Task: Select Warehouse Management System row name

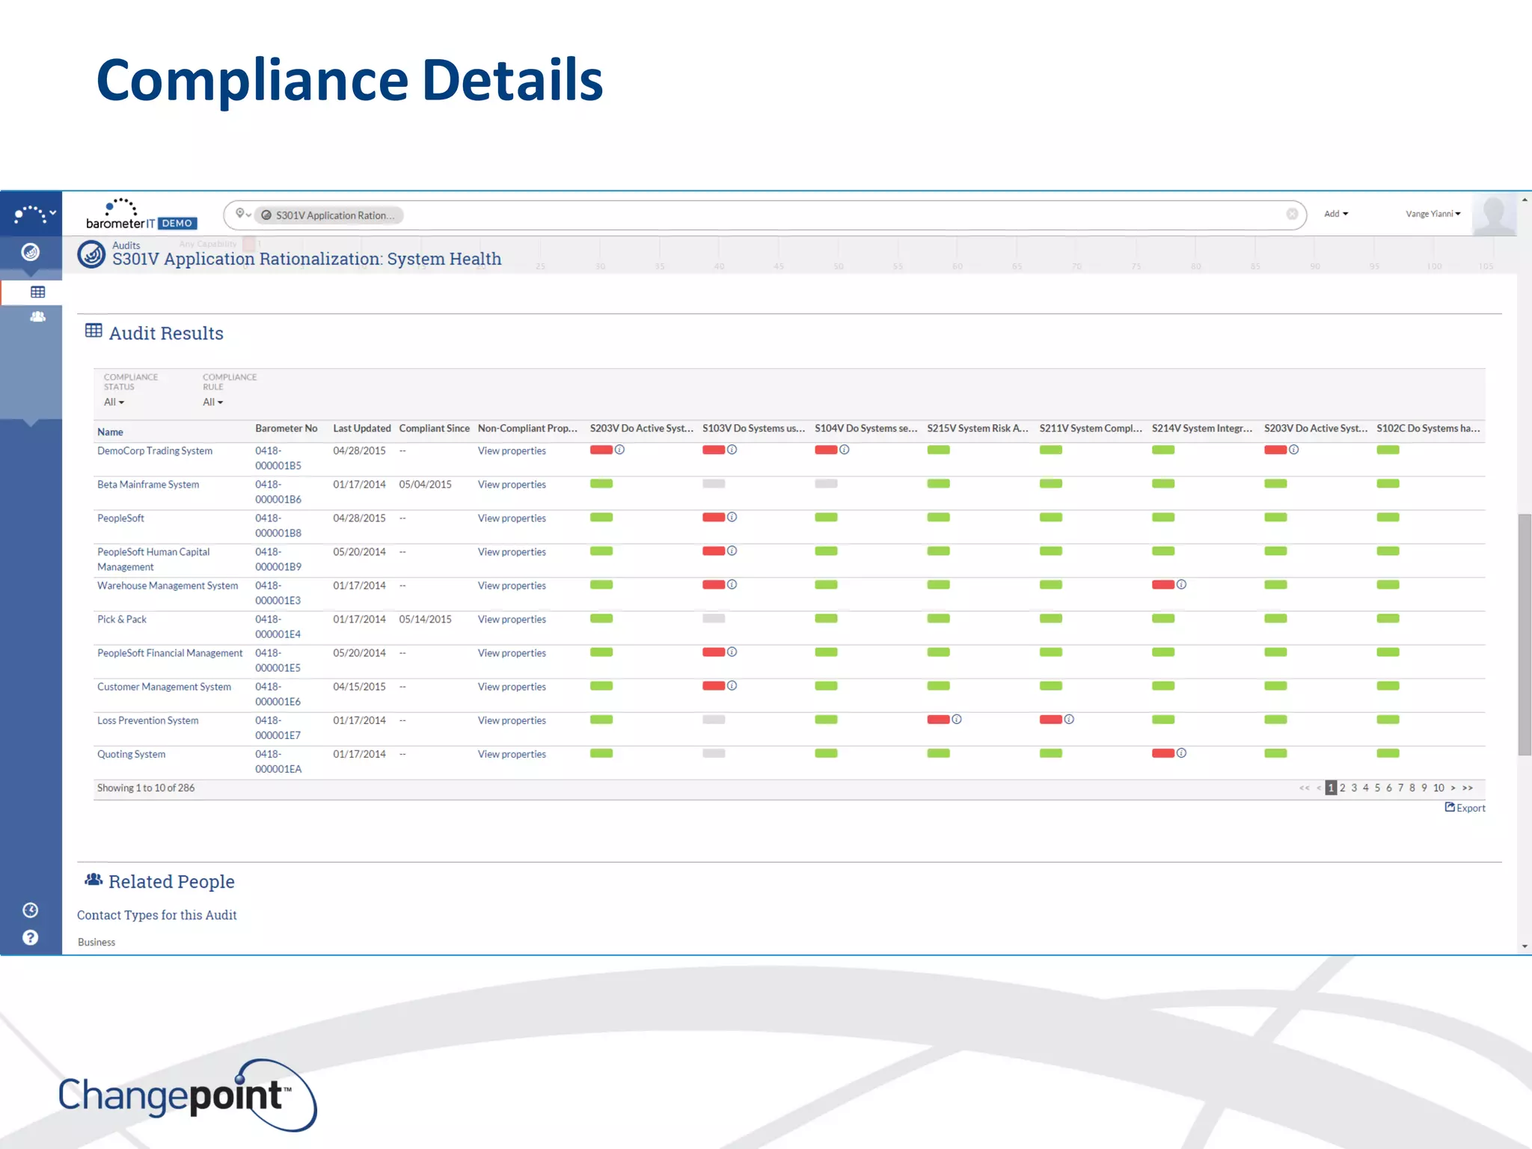Action: (168, 586)
